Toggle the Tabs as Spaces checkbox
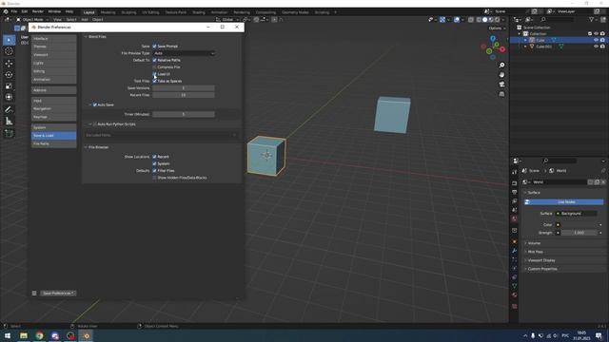Screen dimensions: 609x342 click(x=154, y=81)
